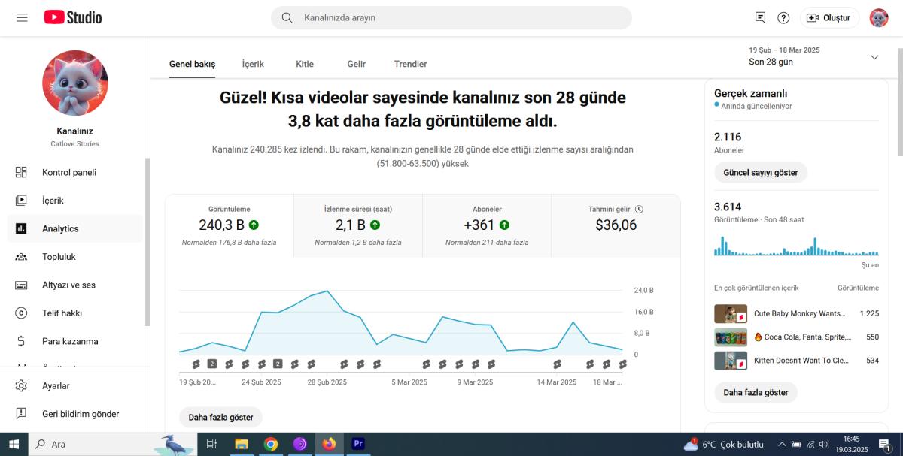Open Task View on the taskbar
Image resolution: width=903 pixels, height=456 pixels.
click(x=211, y=444)
